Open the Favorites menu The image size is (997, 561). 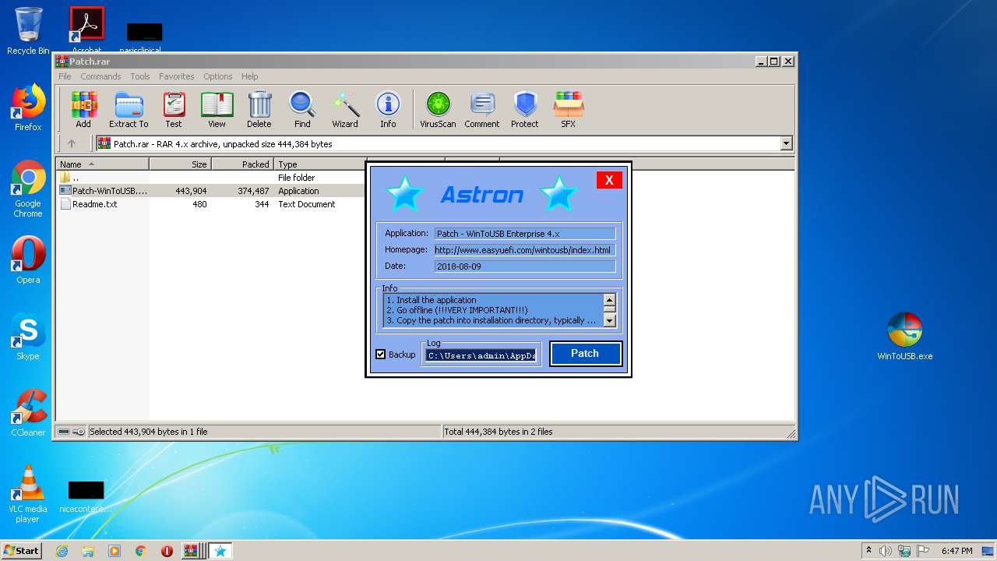click(177, 76)
